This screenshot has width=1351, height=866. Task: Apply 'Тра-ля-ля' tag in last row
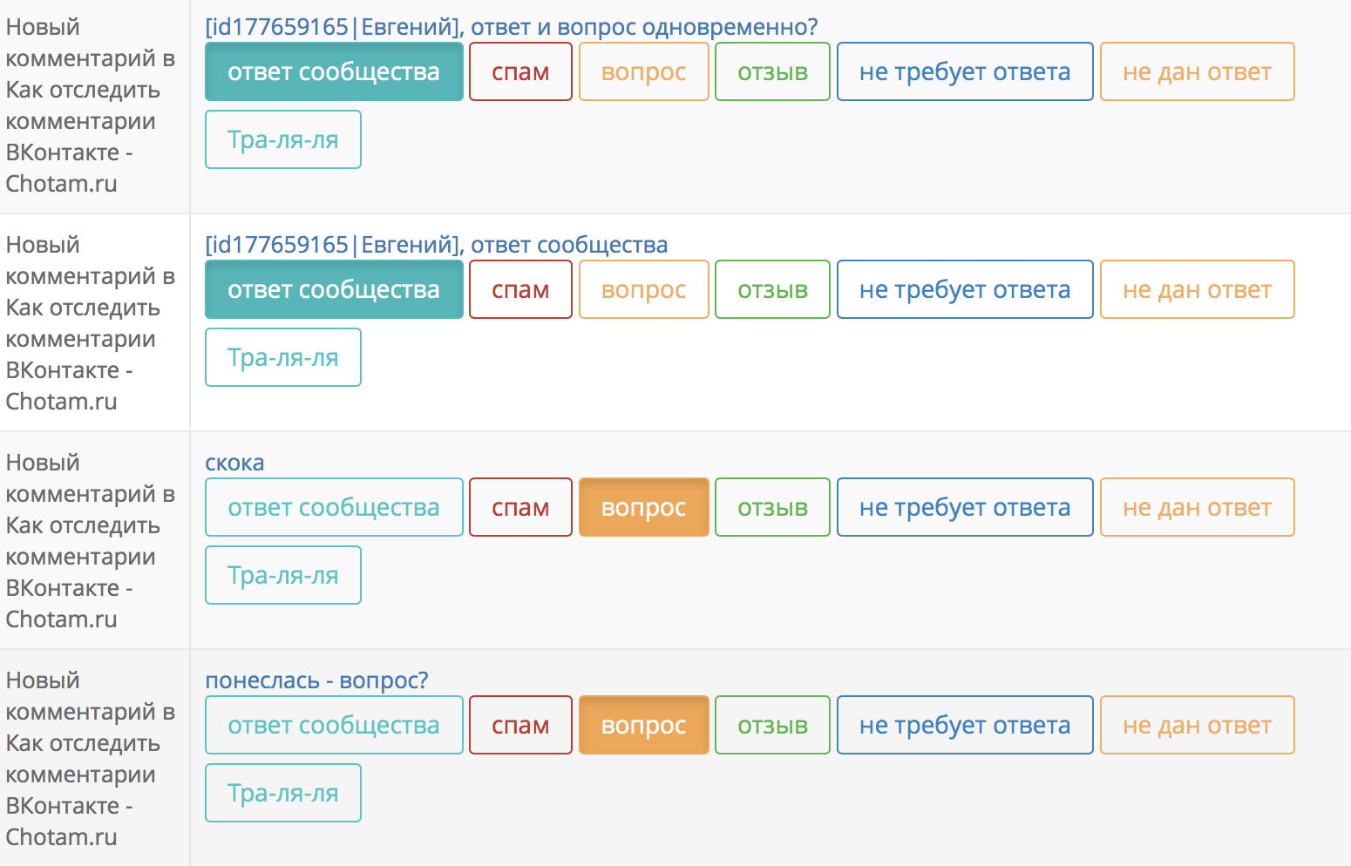283,793
